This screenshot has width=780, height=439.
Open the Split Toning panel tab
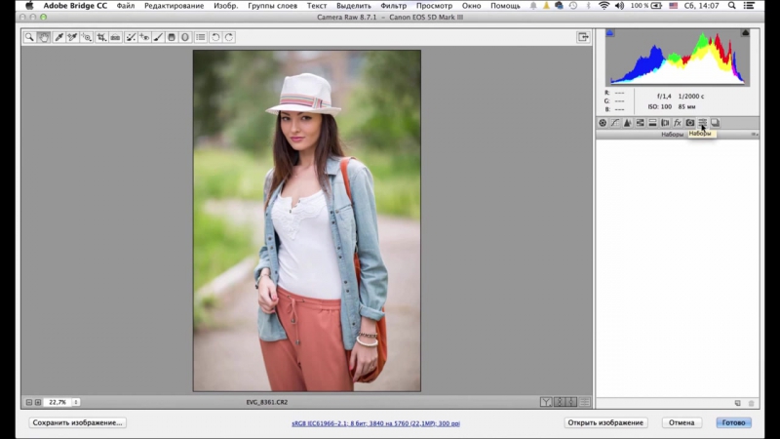[652, 123]
